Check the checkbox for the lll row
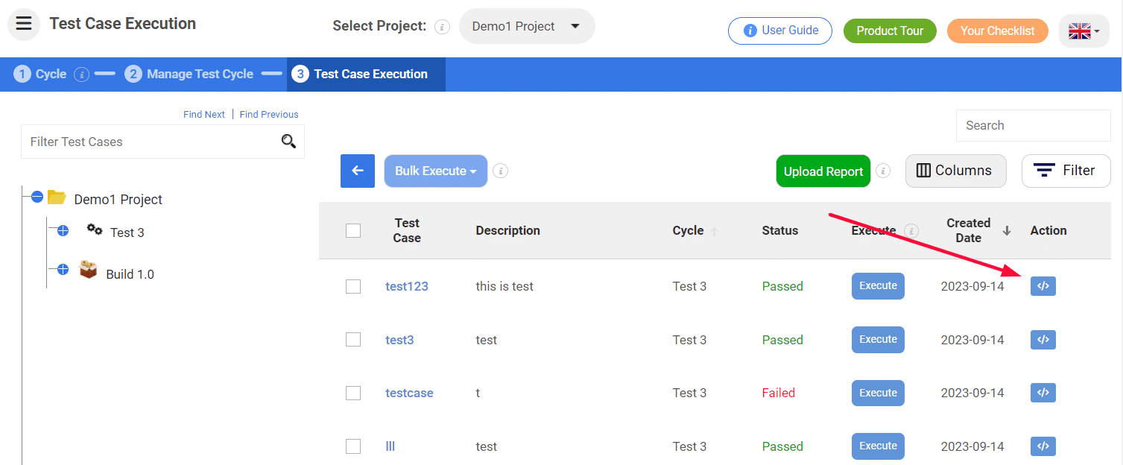The image size is (1123, 465). tap(353, 446)
